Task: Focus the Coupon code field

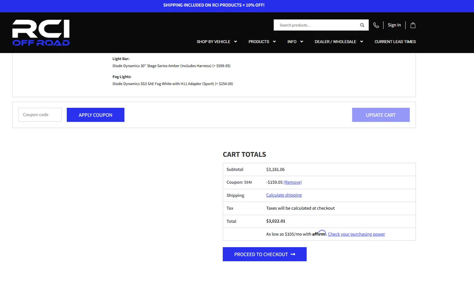Action: click(x=40, y=115)
